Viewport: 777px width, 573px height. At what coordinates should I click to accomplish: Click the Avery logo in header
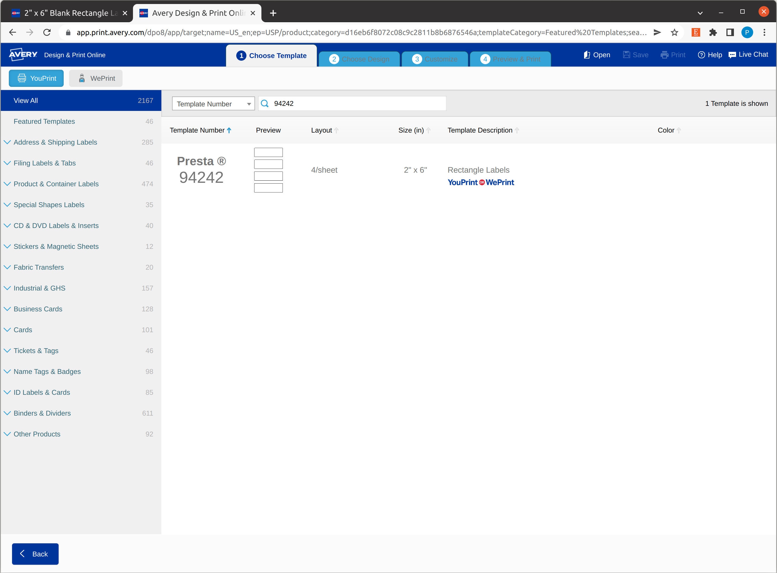(23, 55)
